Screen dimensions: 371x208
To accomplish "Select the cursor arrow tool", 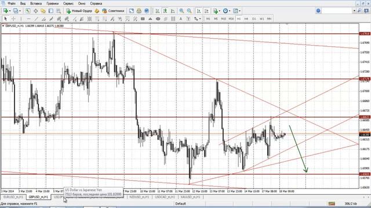I will pos(6,18).
